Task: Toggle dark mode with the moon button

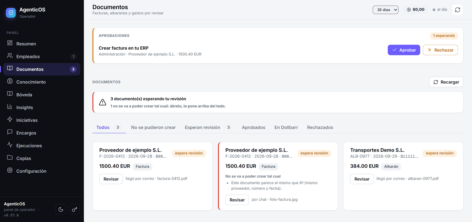Action: click(x=61, y=209)
